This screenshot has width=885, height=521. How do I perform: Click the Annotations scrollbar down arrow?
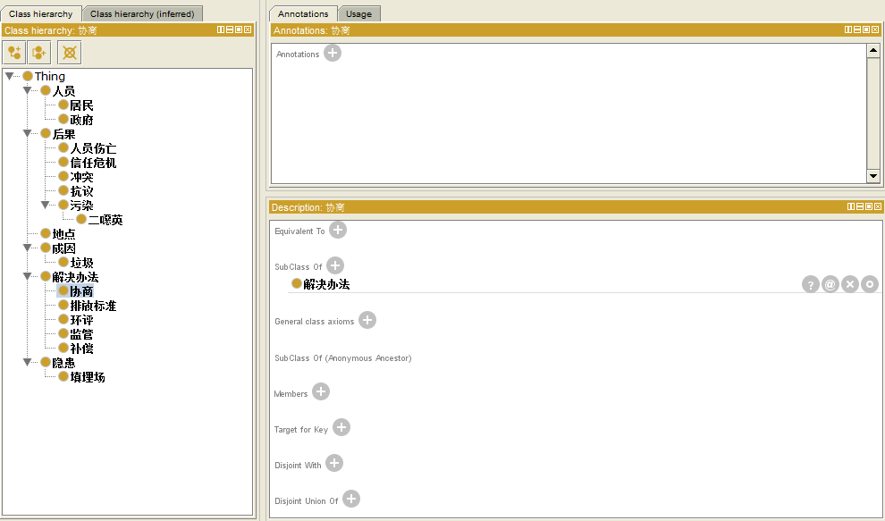point(873,176)
